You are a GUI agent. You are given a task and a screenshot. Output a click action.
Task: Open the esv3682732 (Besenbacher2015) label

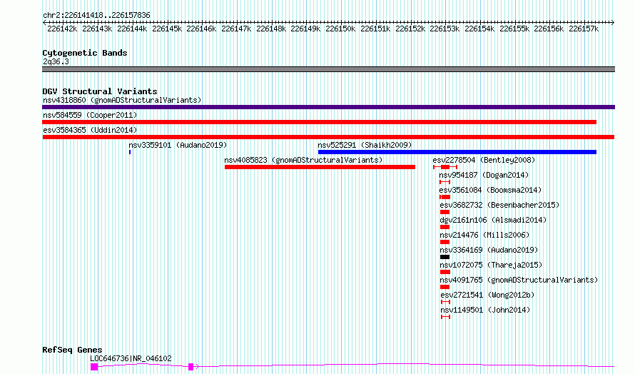click(499, 205)
